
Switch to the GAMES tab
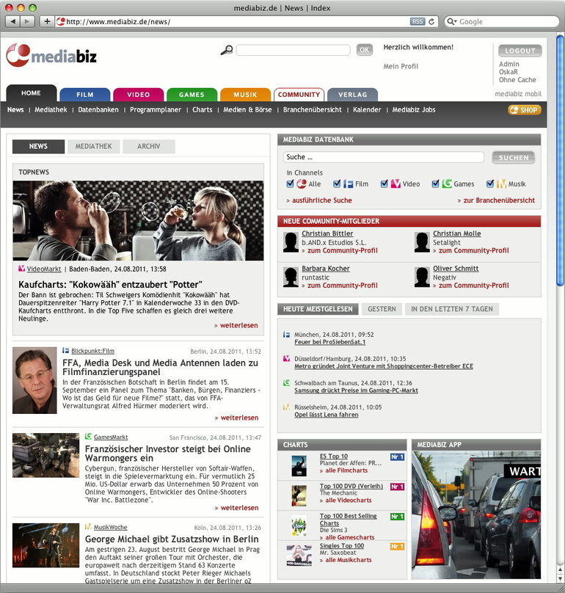tap(192, 95)
